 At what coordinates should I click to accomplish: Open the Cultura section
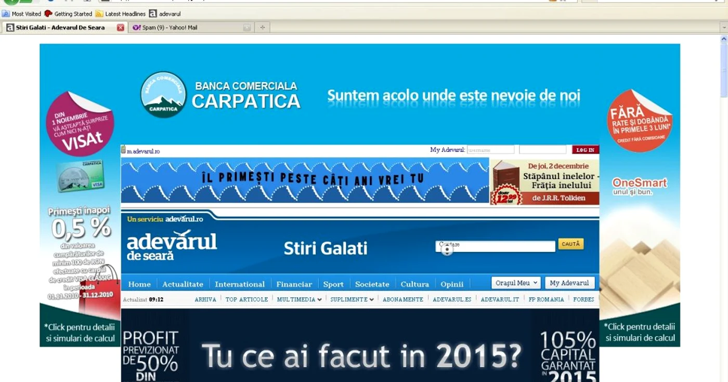click(x=415, y=284)
